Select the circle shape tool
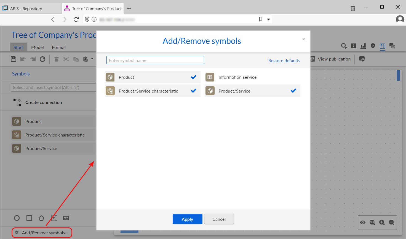 pyautogui.click(x=17, y=218)
